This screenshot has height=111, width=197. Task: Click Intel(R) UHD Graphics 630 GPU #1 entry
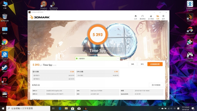point(54,91)
